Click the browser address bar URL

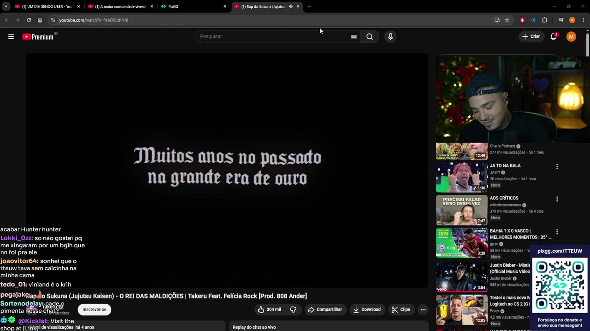coord(94,20)
